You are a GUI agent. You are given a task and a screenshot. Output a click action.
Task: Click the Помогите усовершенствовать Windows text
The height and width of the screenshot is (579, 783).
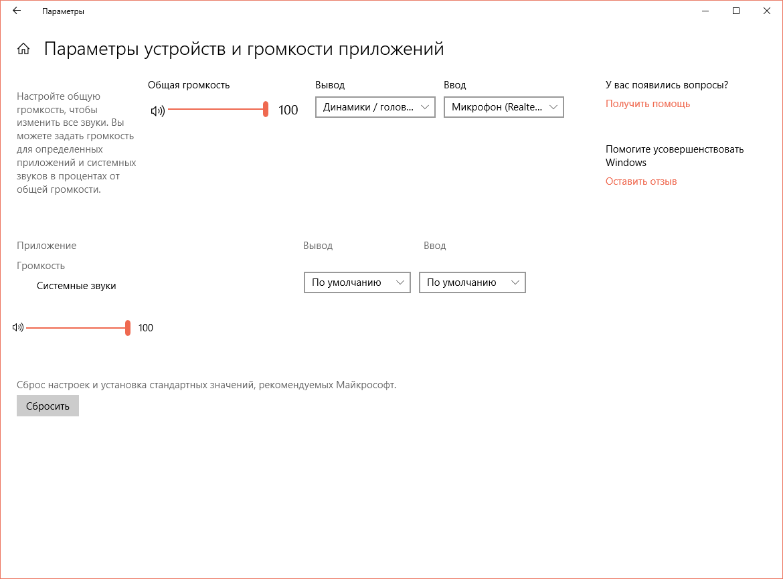[674, 156]
